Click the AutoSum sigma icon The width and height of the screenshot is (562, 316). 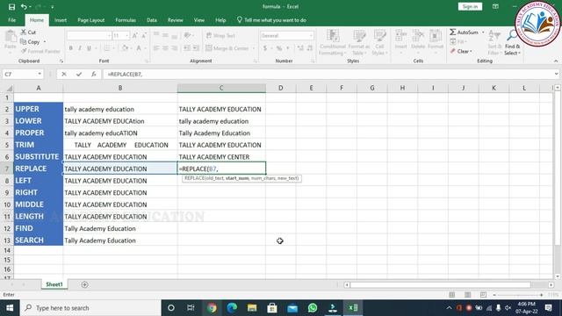(453, 32)
